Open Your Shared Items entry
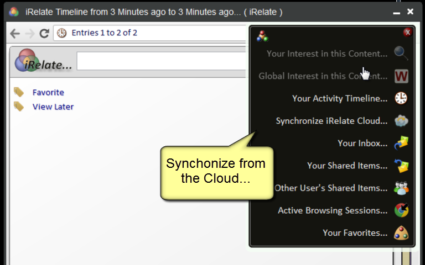This screenshot has width=425, height=265. (x=347, y=166)
